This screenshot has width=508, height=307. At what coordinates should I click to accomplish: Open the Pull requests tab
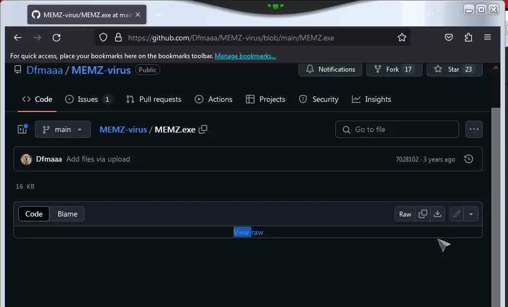coord(153,99)
